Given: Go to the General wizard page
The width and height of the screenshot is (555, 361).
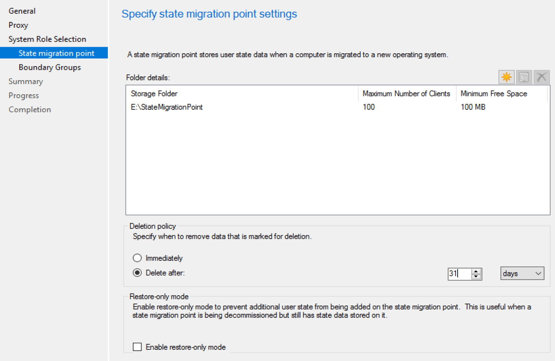Looking at the screenshot, I should (x=22, y=11).
